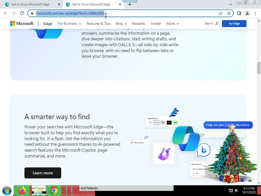Reload the page with the refresh icon
Image resolution: width=261 pixels, height=196 pixels.
tap(22, 13)
